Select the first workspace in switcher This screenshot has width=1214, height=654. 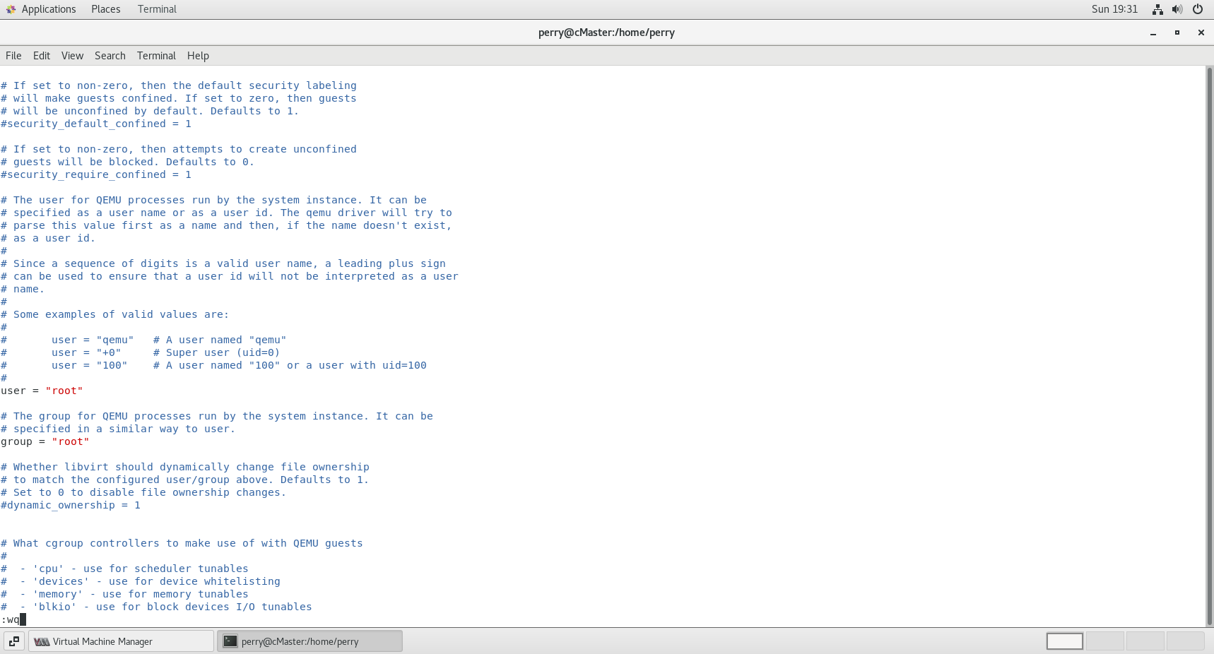tap(1064, 641)
